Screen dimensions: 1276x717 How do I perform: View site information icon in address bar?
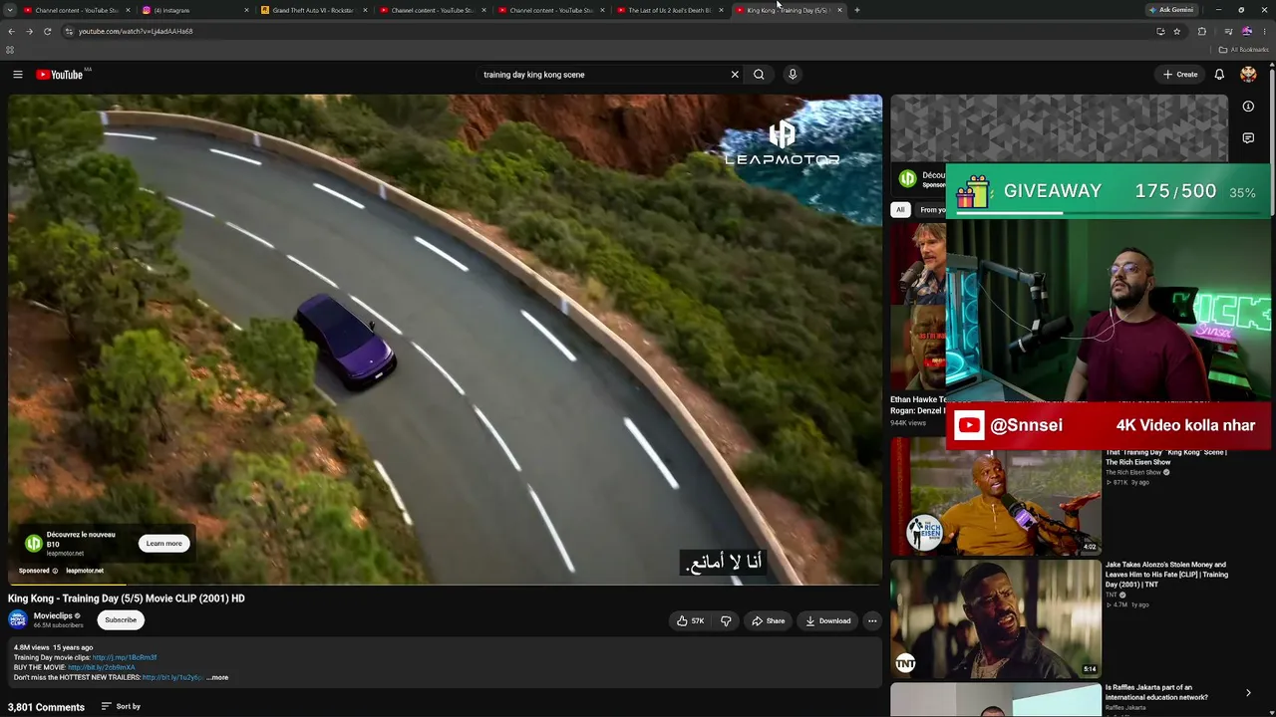(69, 31)
